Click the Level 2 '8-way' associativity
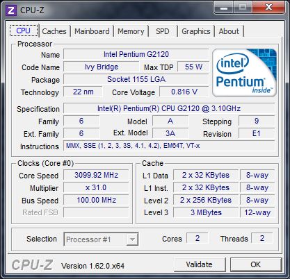 point(257,200)
